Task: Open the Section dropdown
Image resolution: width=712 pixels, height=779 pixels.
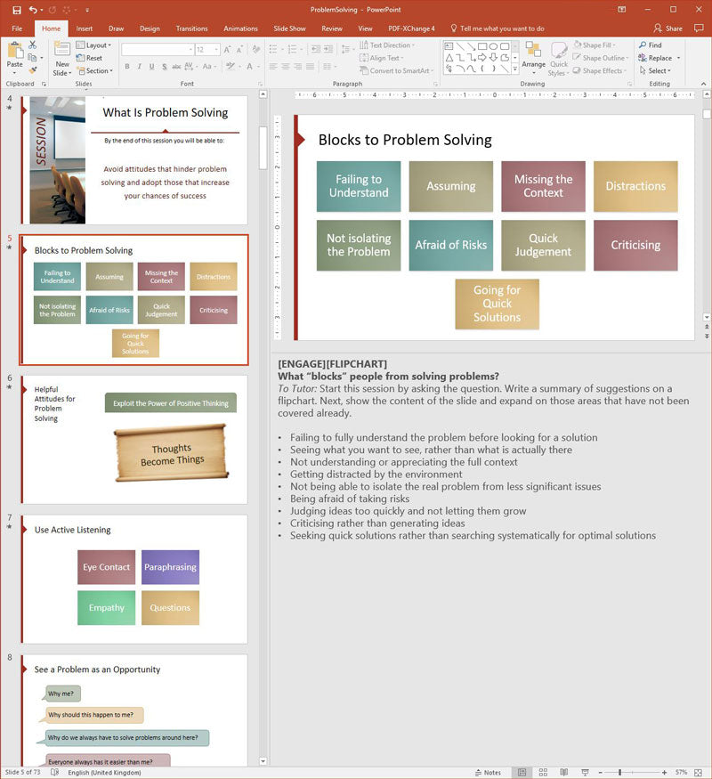Action: coord(95,71)
